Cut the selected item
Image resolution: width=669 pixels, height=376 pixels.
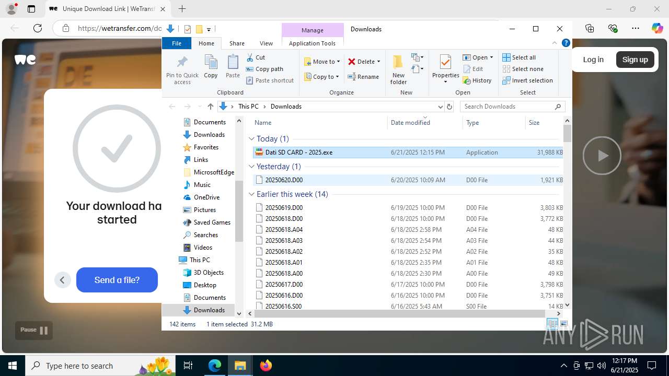(256, 57)
